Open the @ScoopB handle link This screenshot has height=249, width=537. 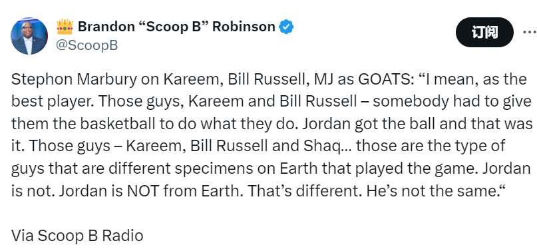[87, 45]
